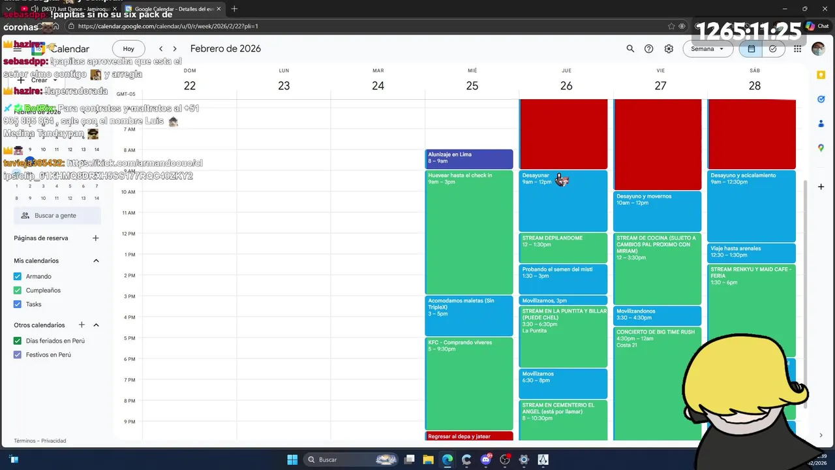The width and height of the screenshot is (835, 470).
Task: Go to the next week arrow
Action: (175, 49)
